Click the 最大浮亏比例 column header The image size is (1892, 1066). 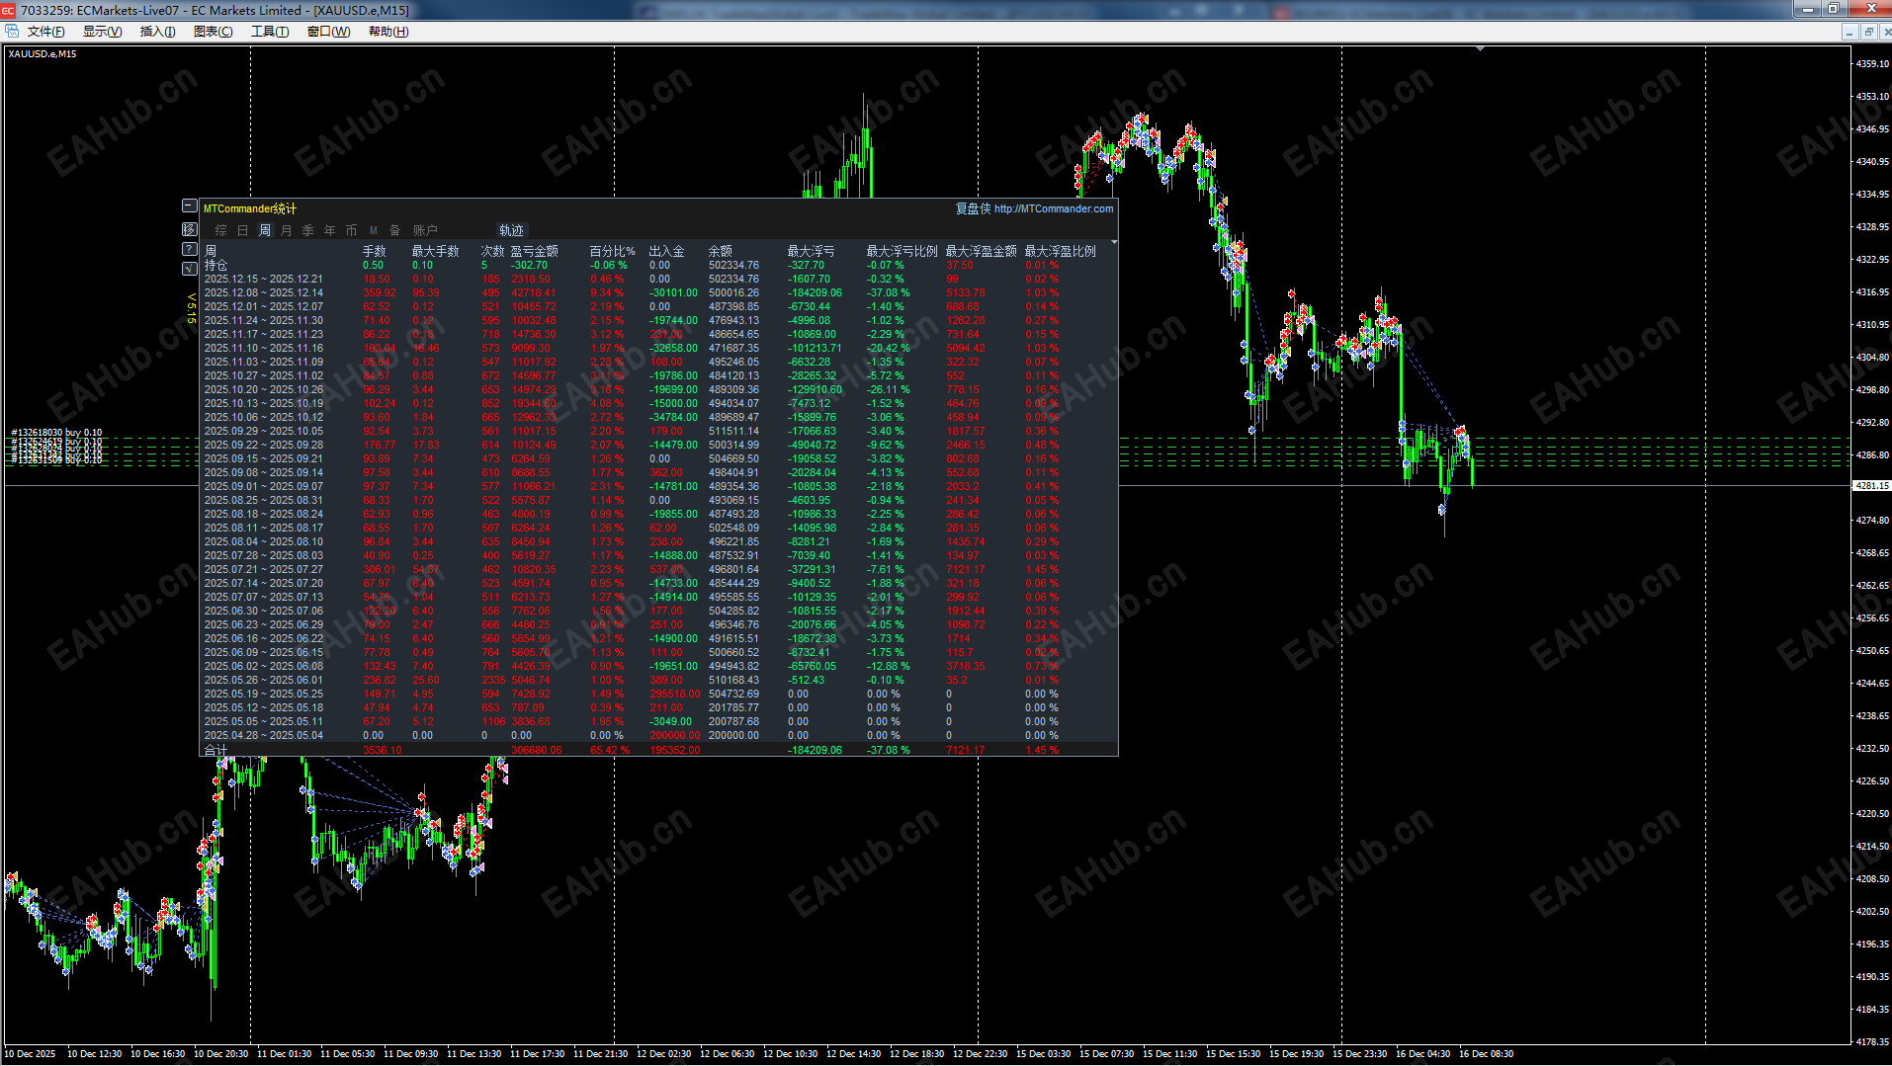tap(903, 251)
